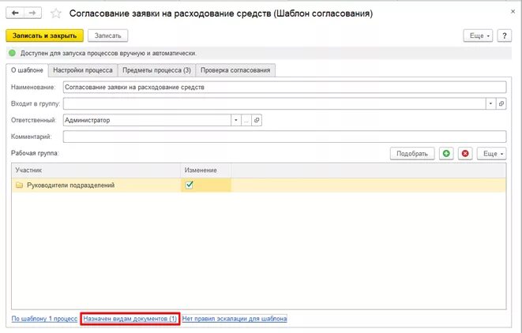Open the Входит в группу item with its open icon
The width and height of the screenshot is (522, 333).
[501, 104]
